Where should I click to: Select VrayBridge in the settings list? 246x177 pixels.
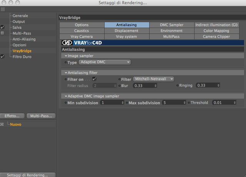click(22, 51)
